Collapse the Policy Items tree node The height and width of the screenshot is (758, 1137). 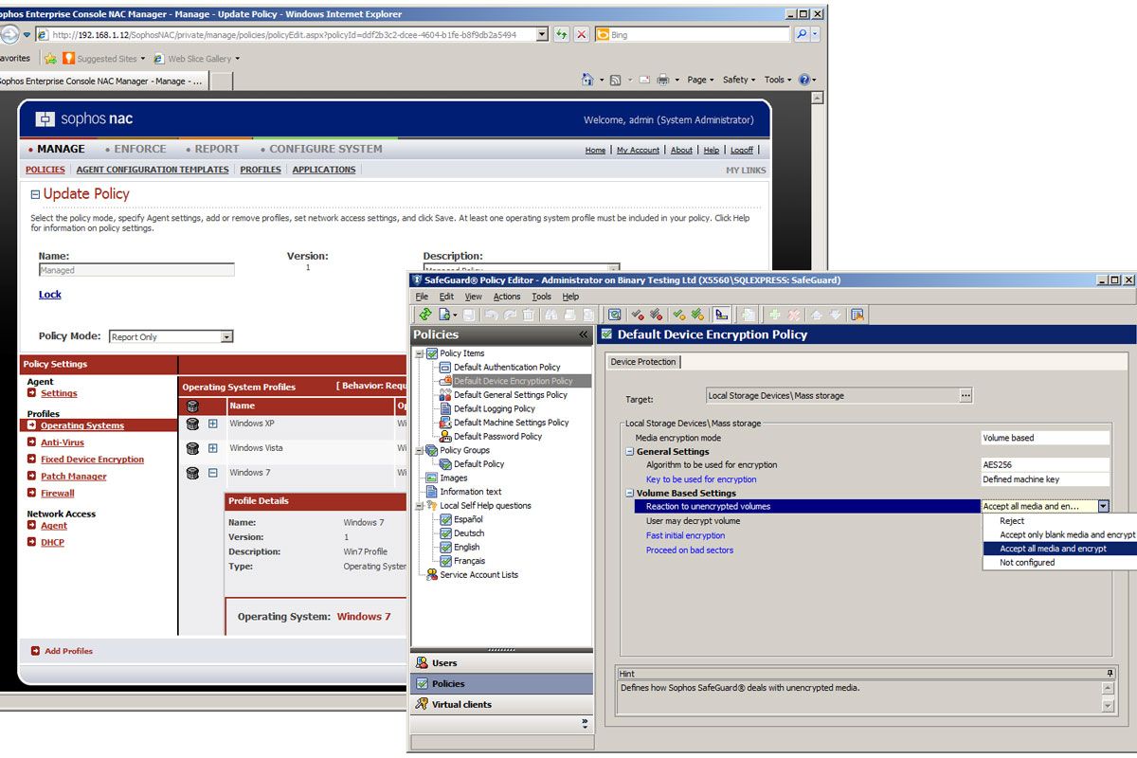[x=419, y=353]
